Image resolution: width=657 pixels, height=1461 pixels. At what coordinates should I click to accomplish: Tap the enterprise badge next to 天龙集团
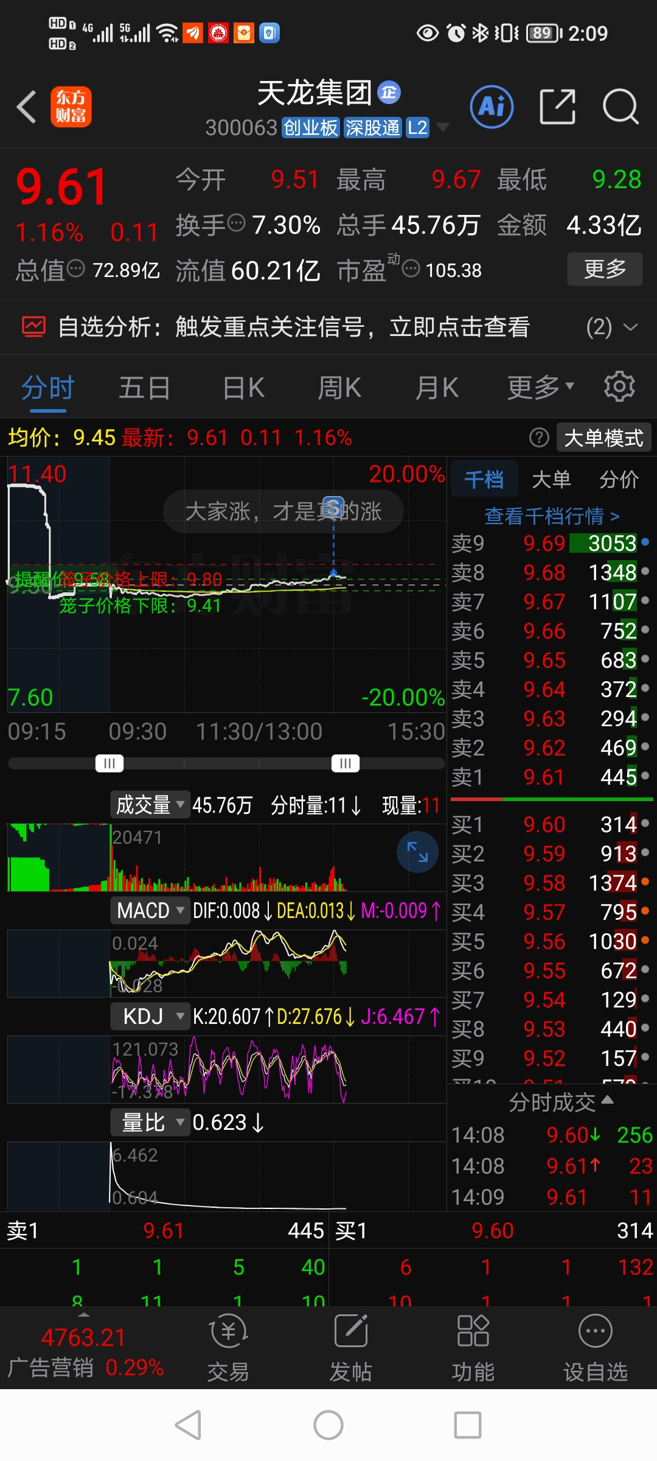389,93
